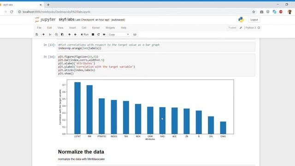Click the Trusted notebook indicator
Image resolution: width=295 pixels, height=166 pixels.
coord(232,28)
